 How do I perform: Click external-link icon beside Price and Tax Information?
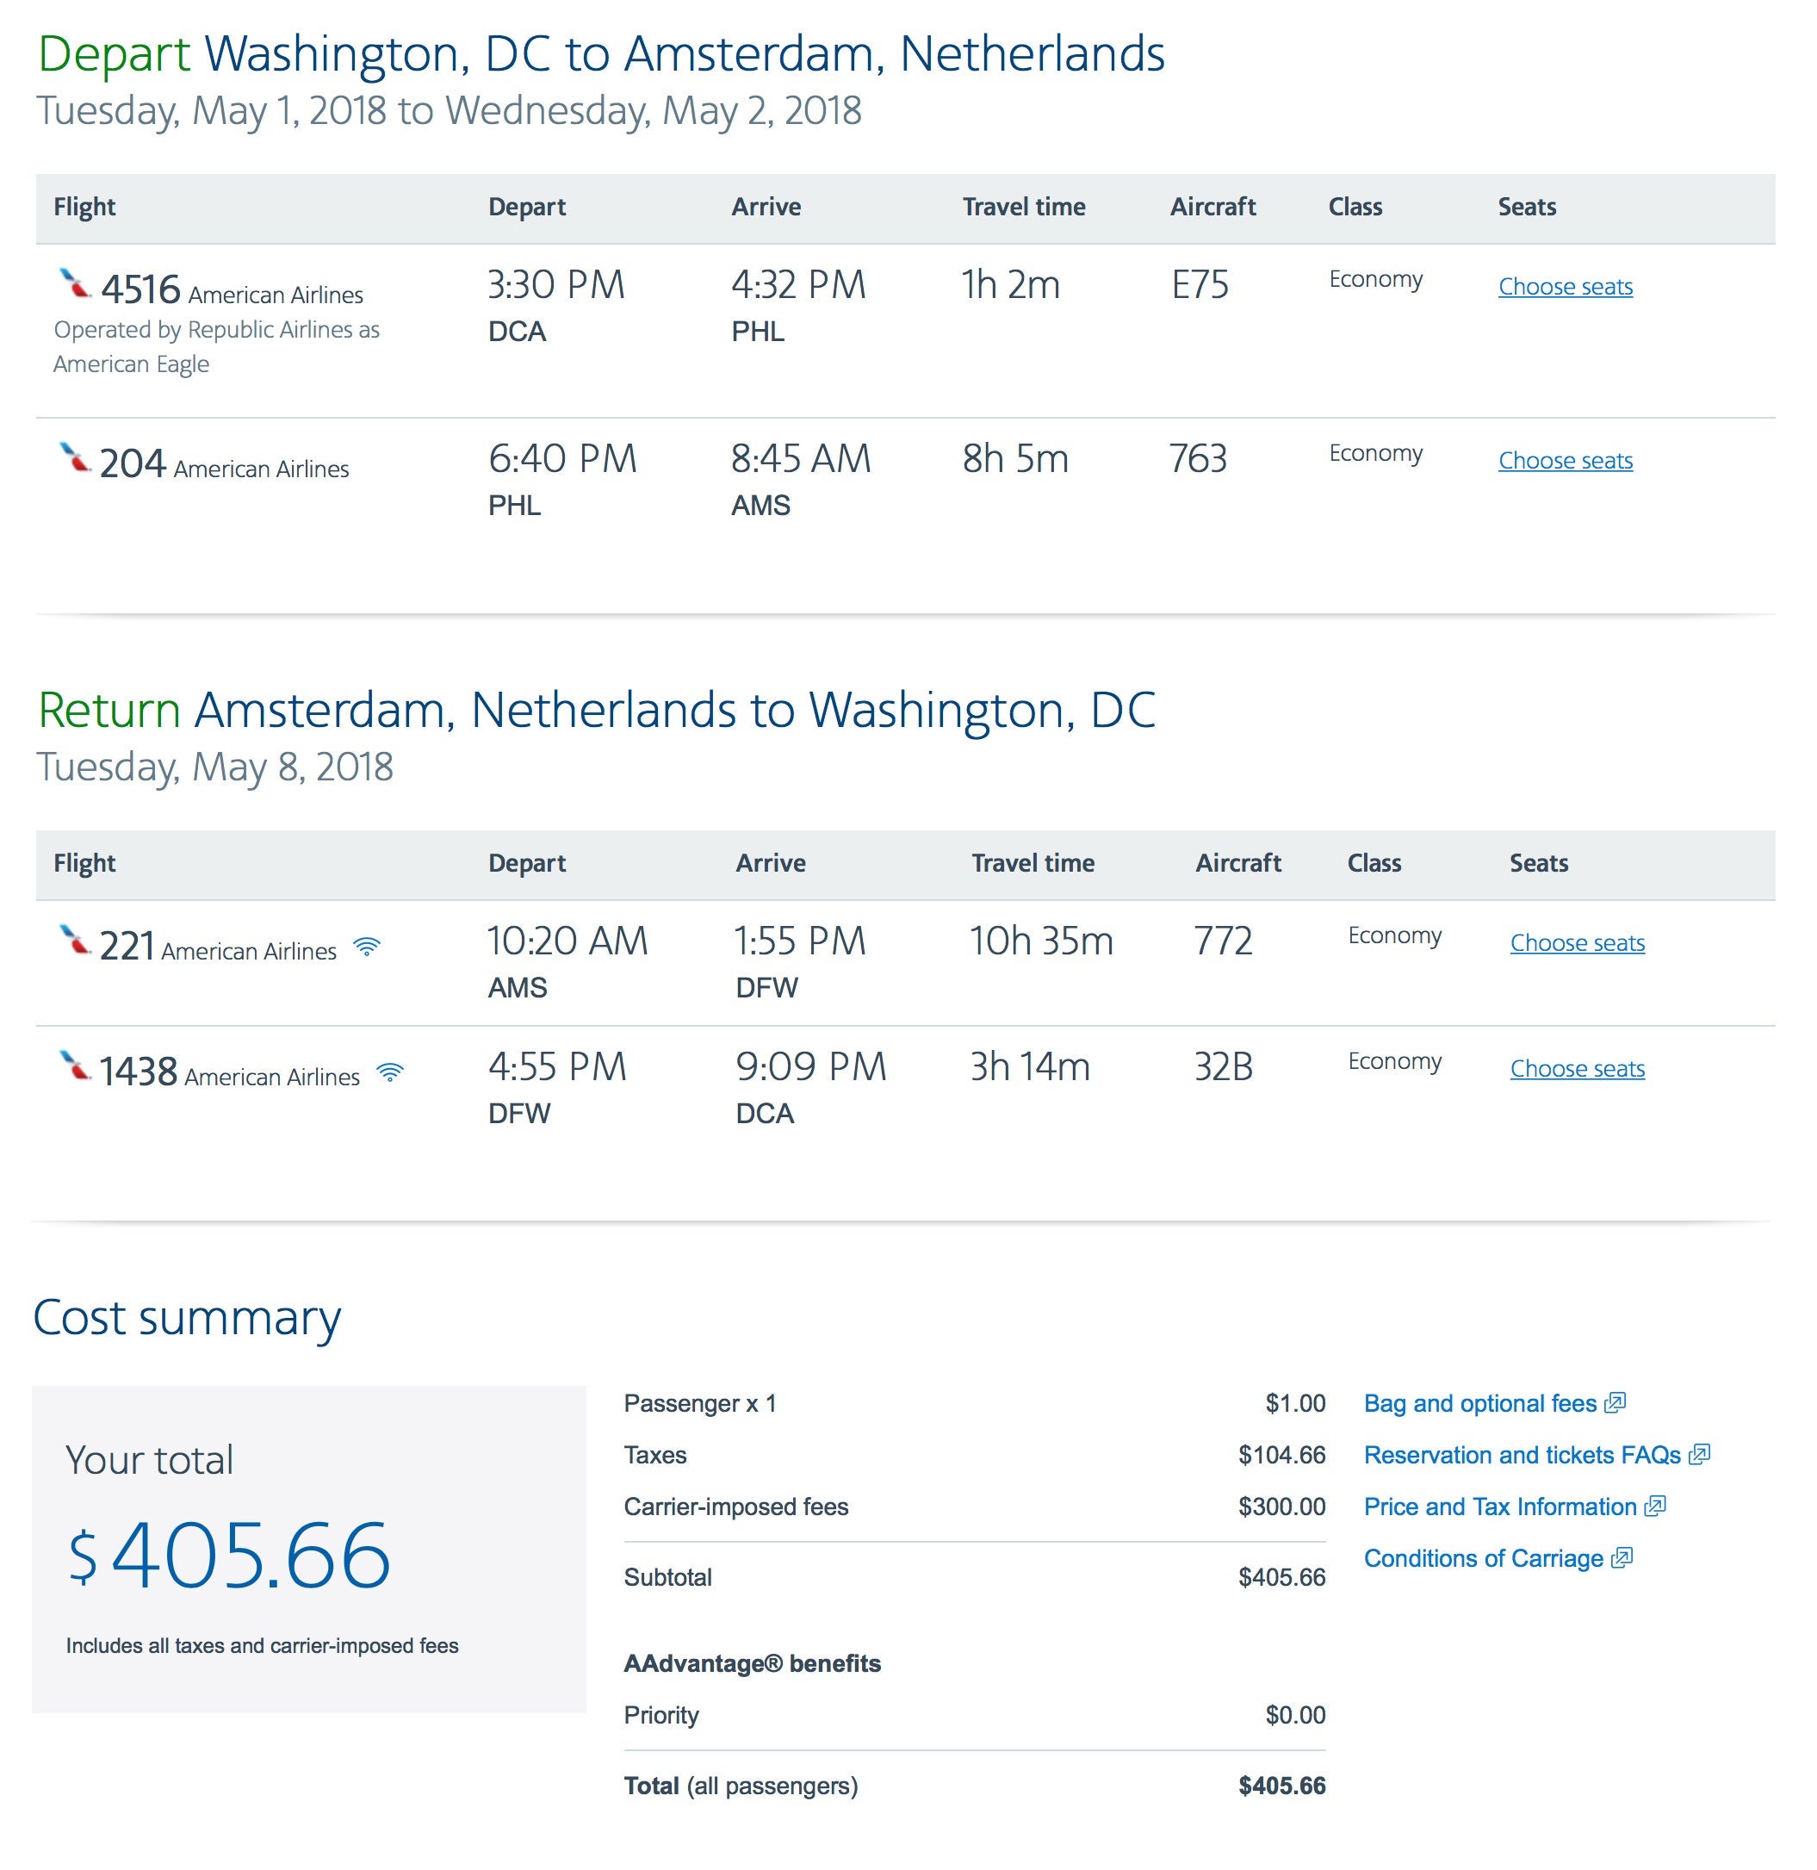pyautogui.click(x=1655, y=1506)
